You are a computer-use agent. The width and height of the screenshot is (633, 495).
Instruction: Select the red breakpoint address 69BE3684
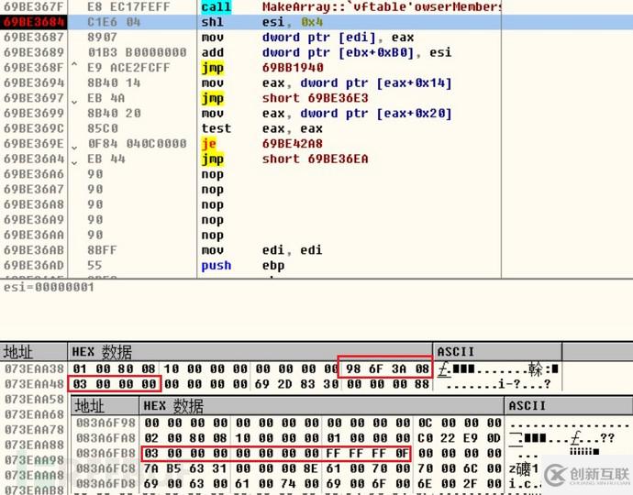tap(34, 22)
